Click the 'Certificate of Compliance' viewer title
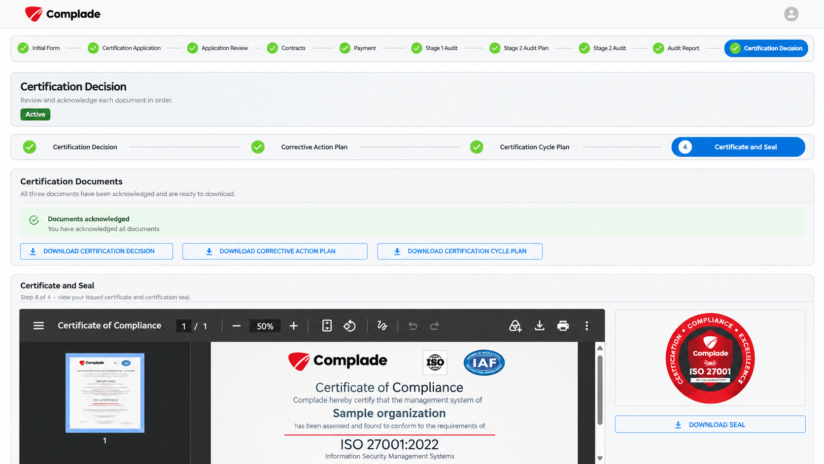824x464 pixels. (x=109, y=325)
